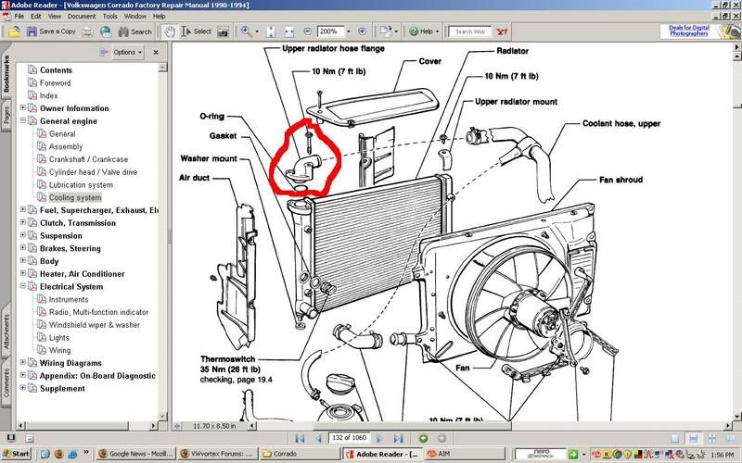Switch to the Attachments side tab

[x=6, y=332]
